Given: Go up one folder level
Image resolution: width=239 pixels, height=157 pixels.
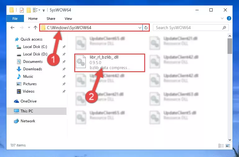Looking at the screenshot, I should (35, 28).
